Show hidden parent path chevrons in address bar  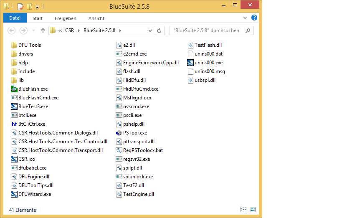[x=60, y=31]
